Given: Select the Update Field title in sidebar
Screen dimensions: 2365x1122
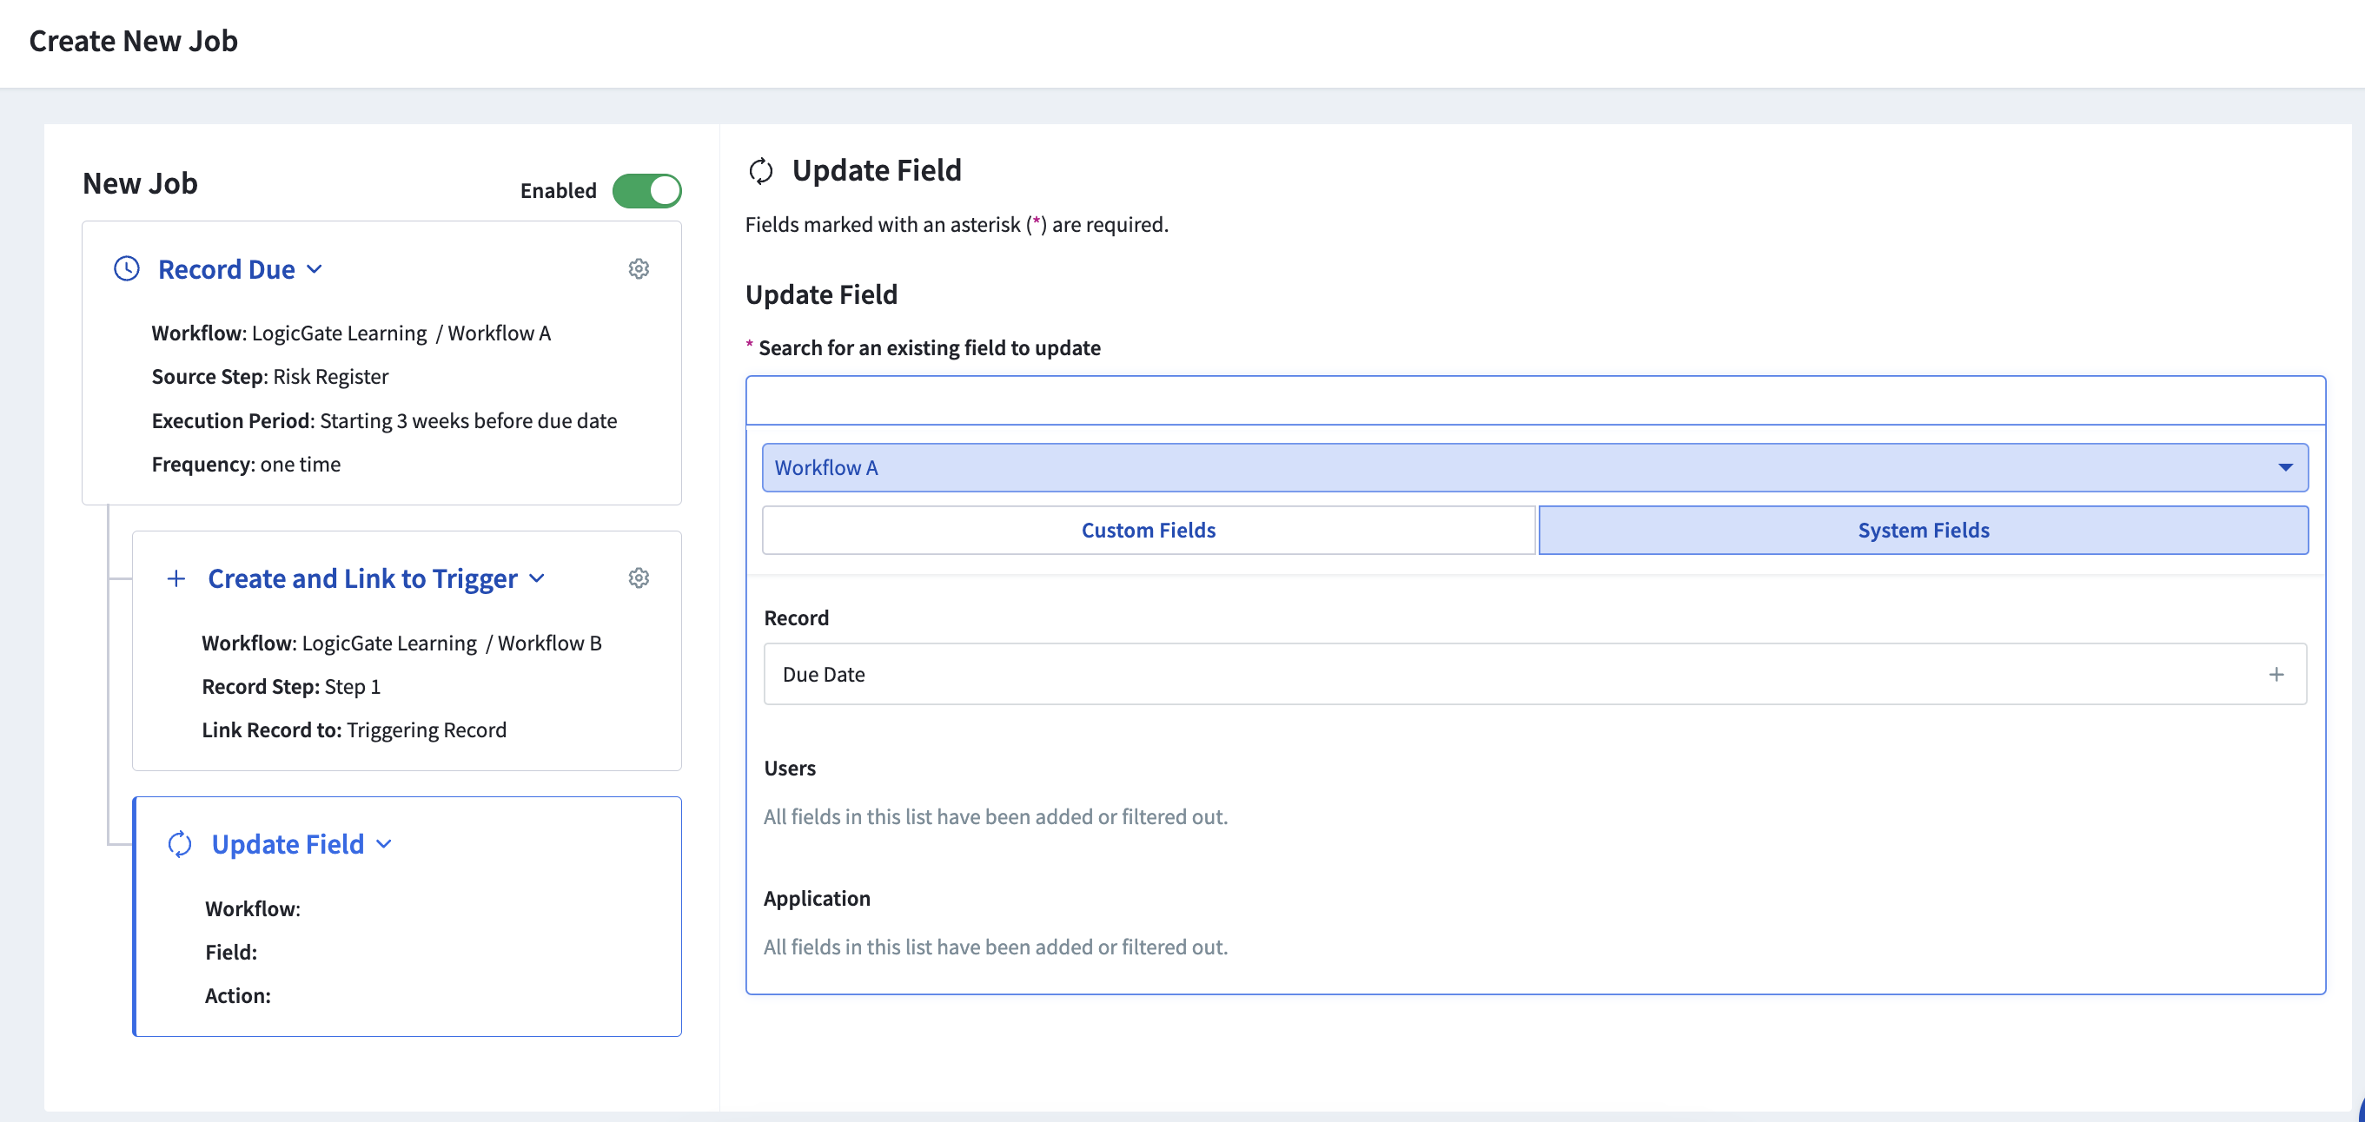Looking at the screenshot, I should click(x=288, y=844).
